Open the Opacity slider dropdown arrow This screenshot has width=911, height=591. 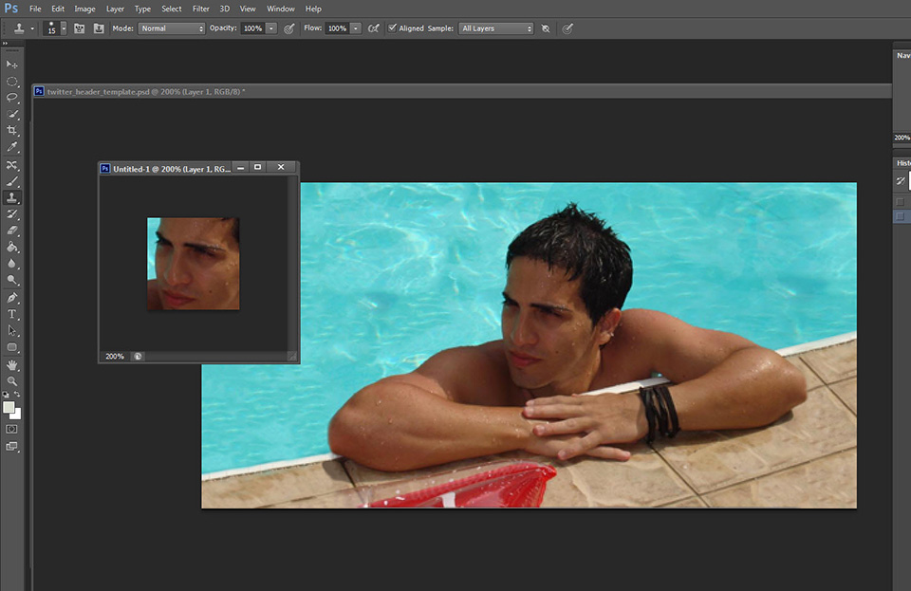pyautogui.click(x=271, y=28)
